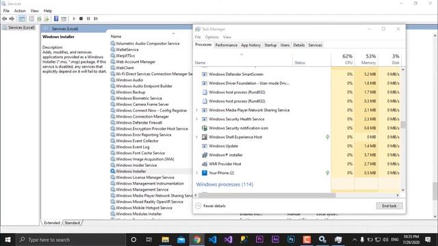
Task: Click Fewer details in Task Manager
Action: pos(211,206)
